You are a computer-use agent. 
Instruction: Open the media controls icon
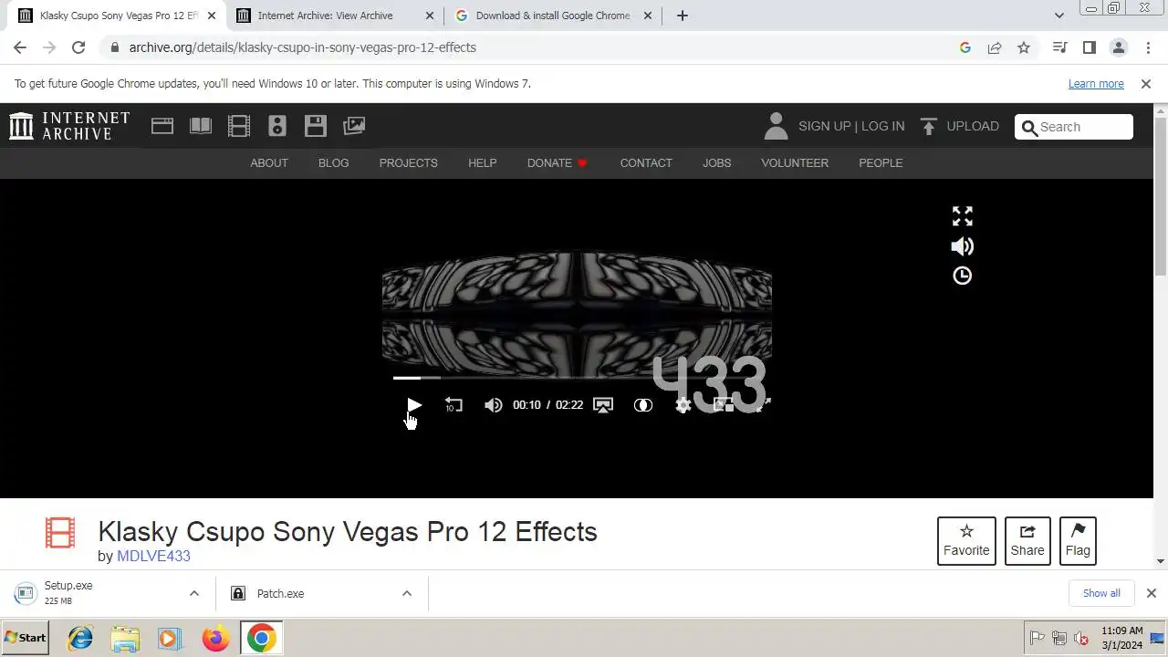click(1059, 47)
